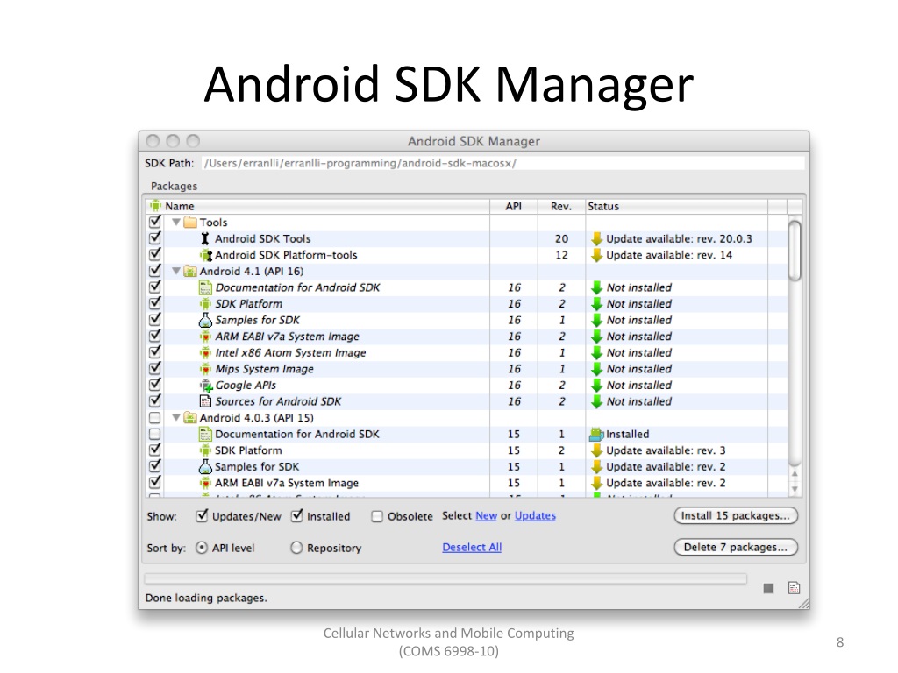The image size is (898, 673).
Task: Click green Not installed arrow for Google APIs
Action: coord(596,386)
